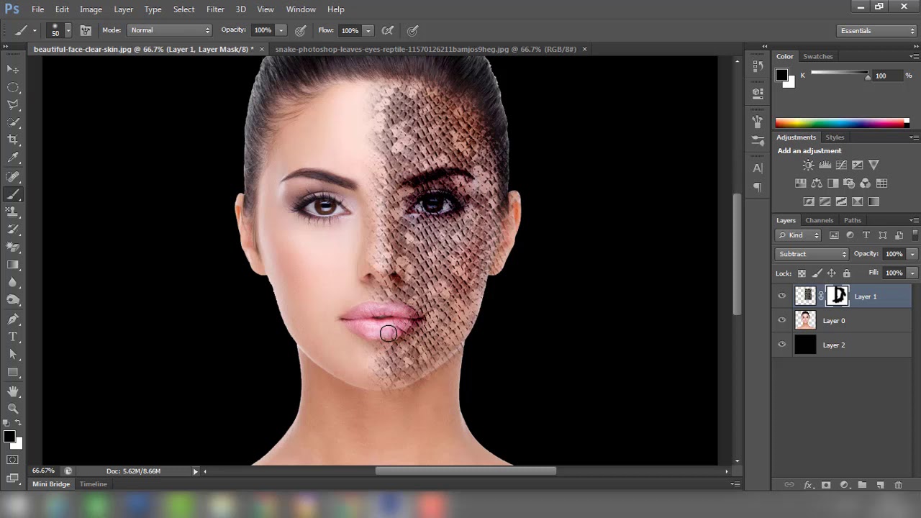Add a Brightness/Contrast adjustment
921x518 pixels.
click(x=809, y=165)
